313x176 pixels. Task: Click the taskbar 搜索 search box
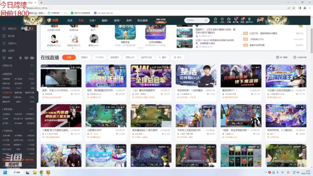17,172
